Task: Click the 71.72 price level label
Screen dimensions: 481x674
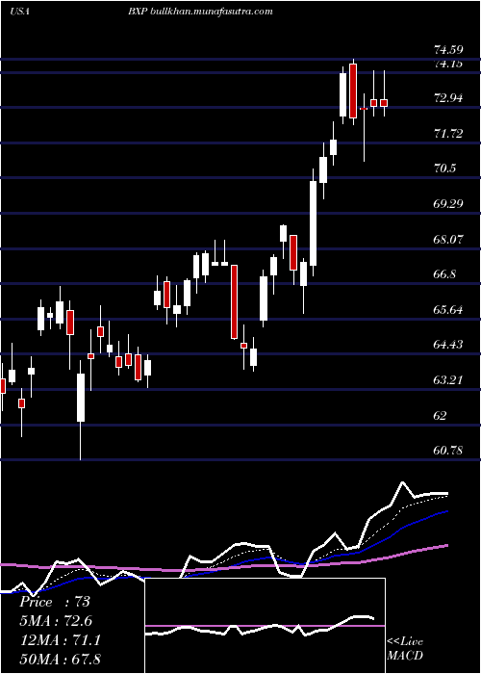Action: [x=448, y=134]
